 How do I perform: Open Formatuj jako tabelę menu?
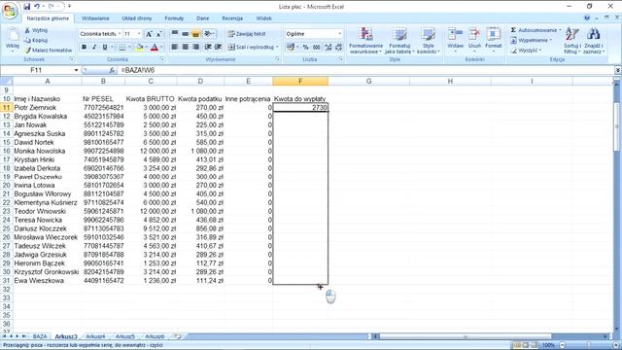tap(399, 41)
